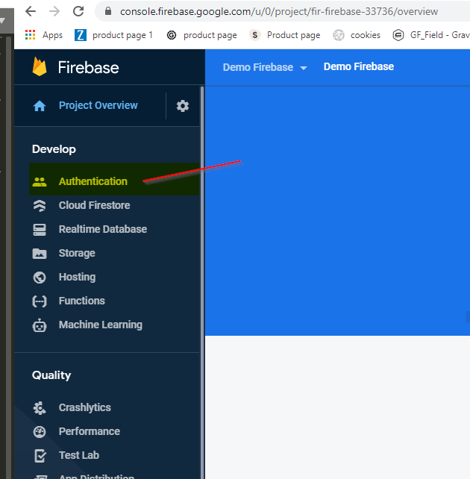Viewport: 470px width, 479px height.
Task: Open the Demo Firebase project dropdown
Action: pos(265,67)
